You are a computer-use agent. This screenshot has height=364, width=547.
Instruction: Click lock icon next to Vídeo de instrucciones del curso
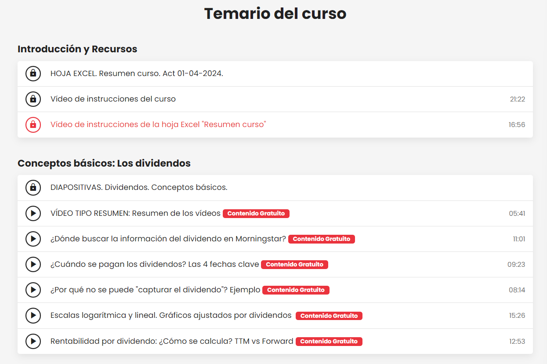pos(33,99)
